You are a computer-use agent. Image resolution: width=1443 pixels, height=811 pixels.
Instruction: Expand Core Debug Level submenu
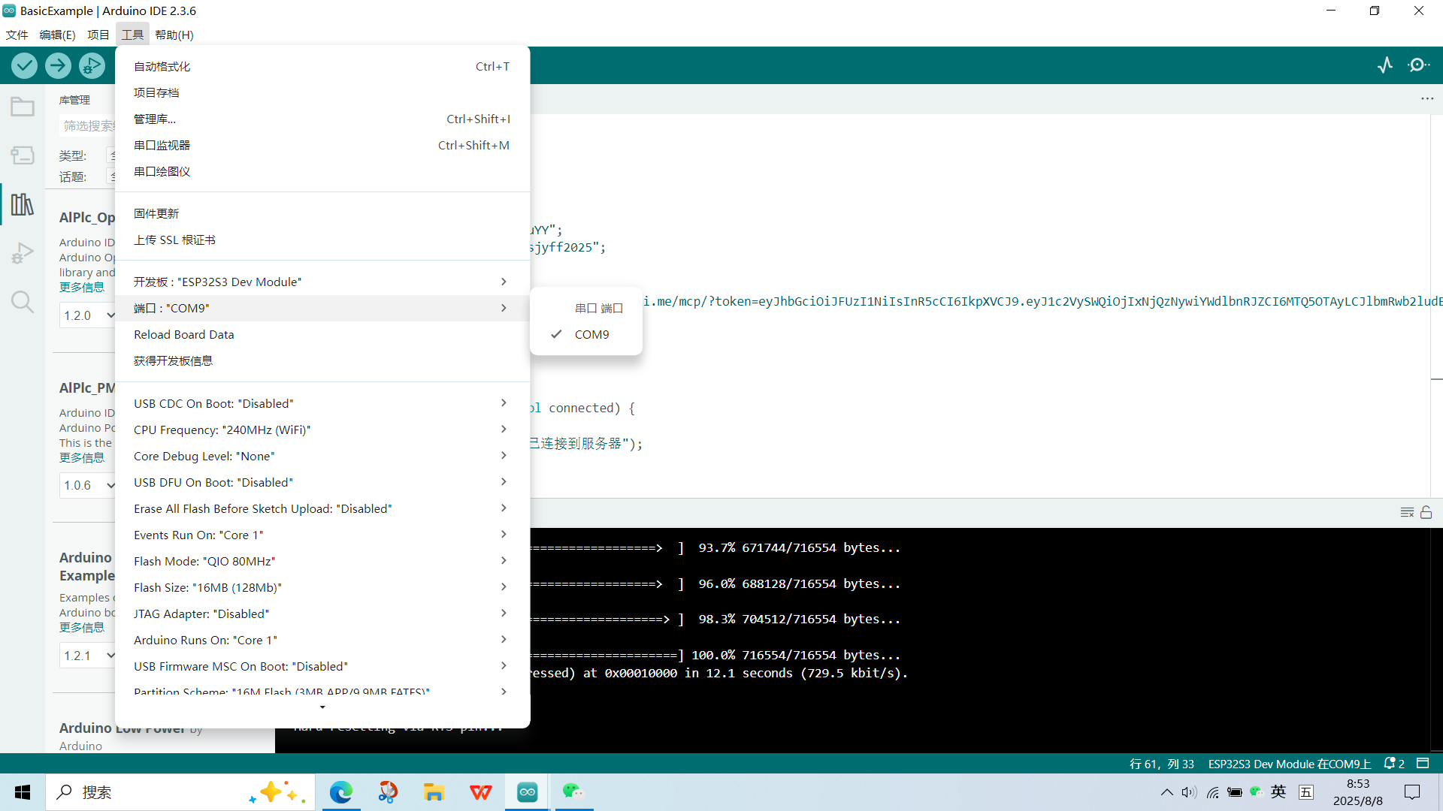click(x=322, y=456)
